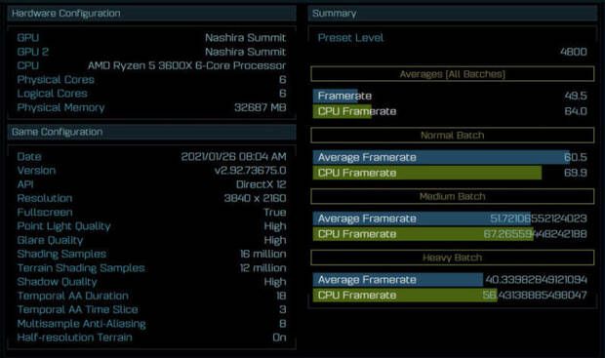The height and width of the screenshot is (358, 605).
Task: Click the Medium Batch box
Action: [x=452, y=196]
